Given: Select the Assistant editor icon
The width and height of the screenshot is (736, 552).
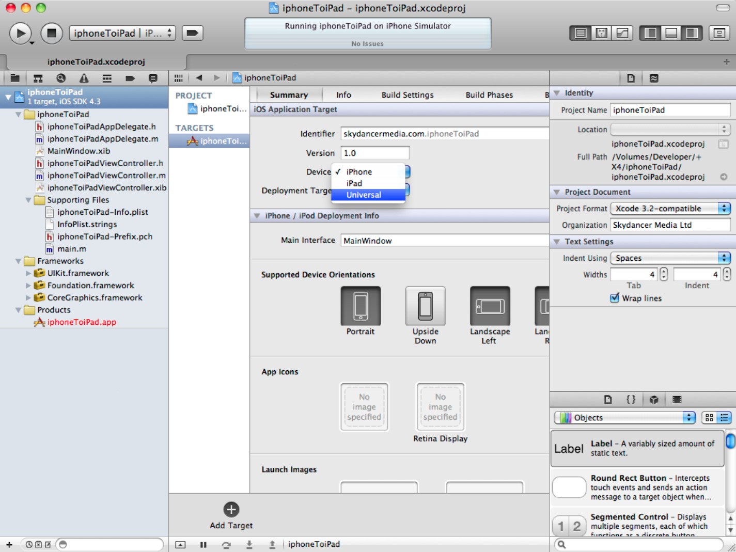Looking at the screenshot, I should pos(601,33).
